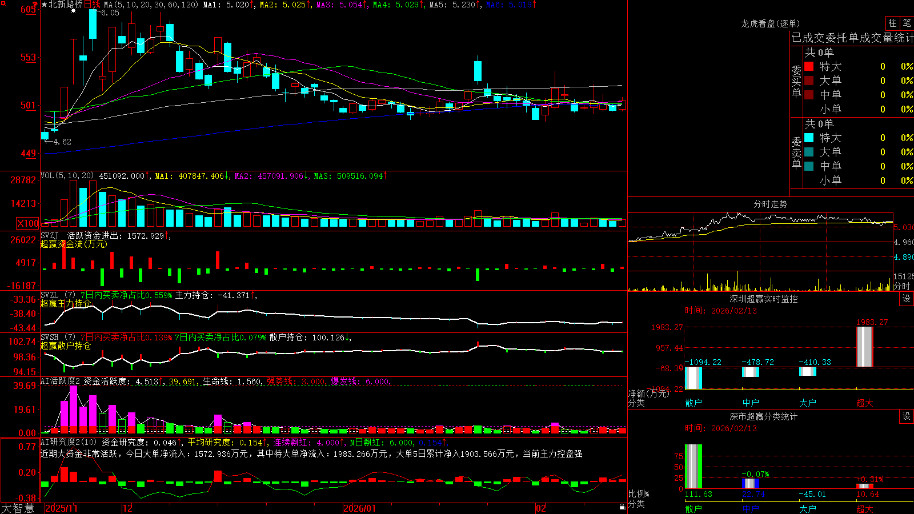Screen dimensions: 914x514
Task: Click the 委买单 section label
Action: point(796,81)
